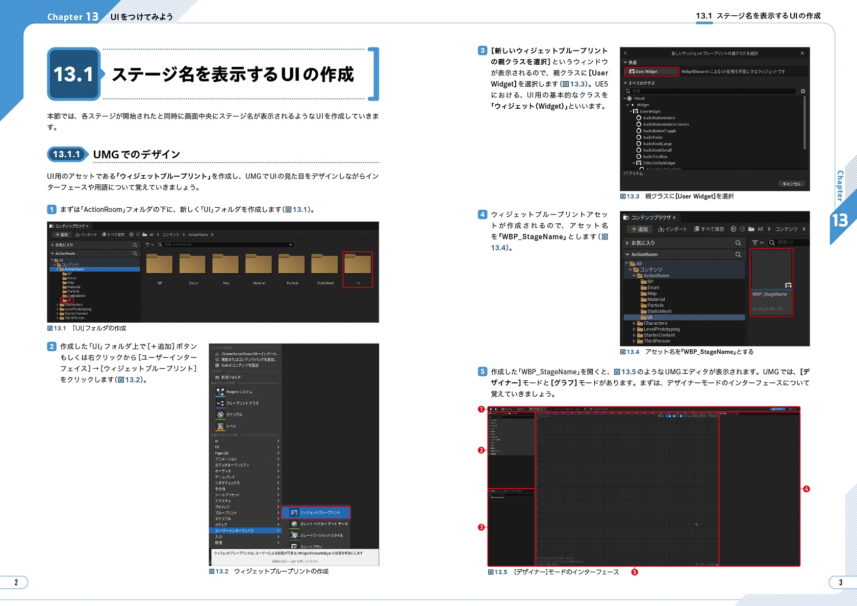Click the キャンセル button
This screenshot has height=606, width=857.
[x=791, y=184]
